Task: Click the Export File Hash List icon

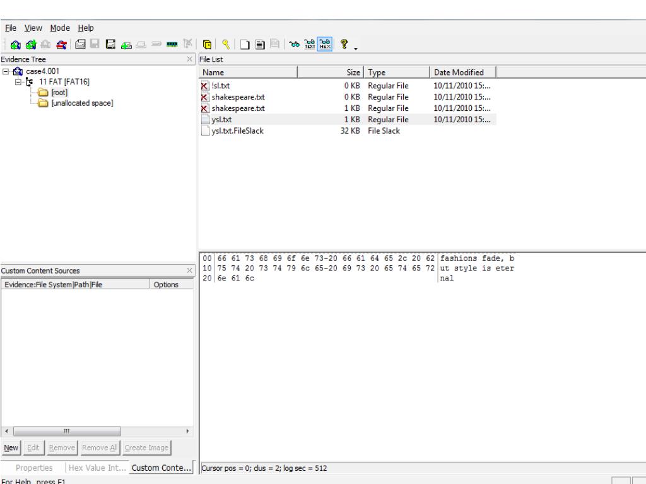Action: click(x=260, y=44)
